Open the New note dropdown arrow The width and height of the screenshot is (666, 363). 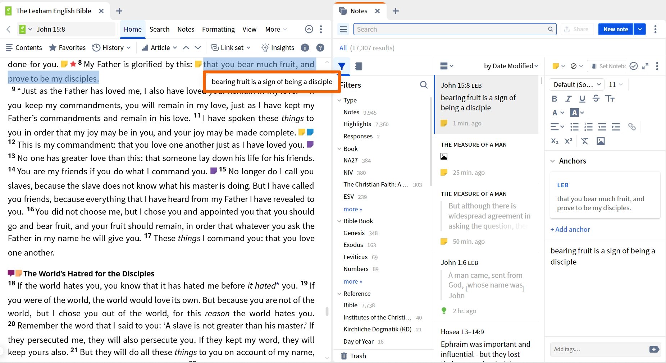[640, 29]
